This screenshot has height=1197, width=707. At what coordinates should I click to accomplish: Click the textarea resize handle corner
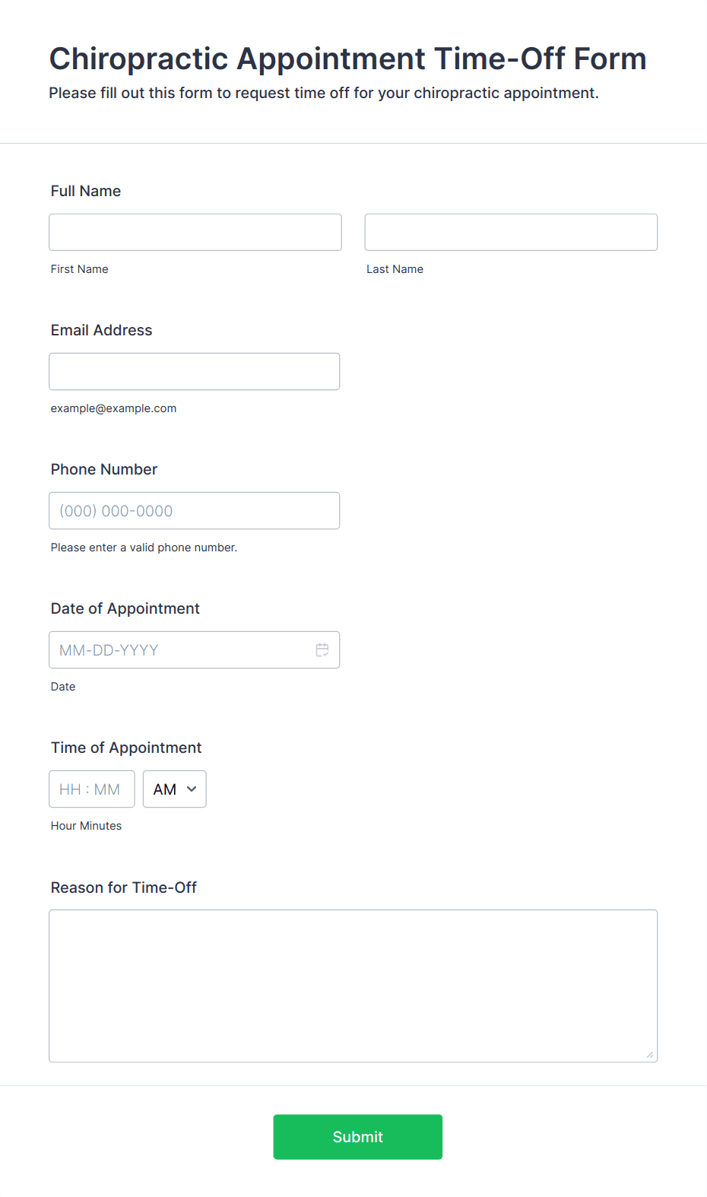650,1055
